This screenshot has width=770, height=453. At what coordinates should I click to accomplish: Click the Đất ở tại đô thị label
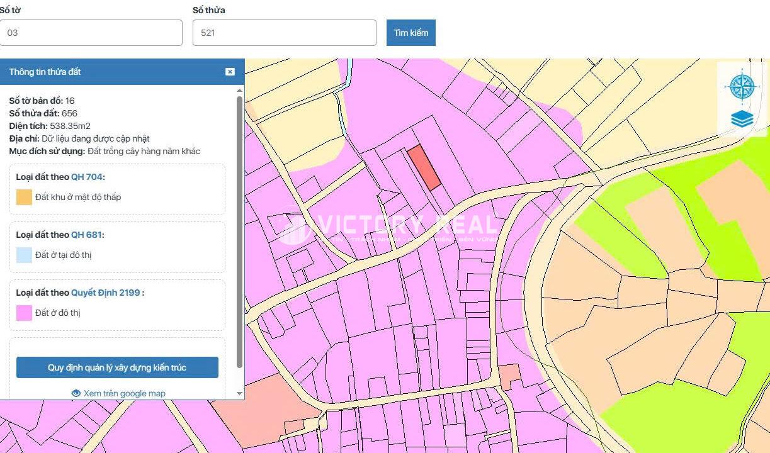coord(64,255)
